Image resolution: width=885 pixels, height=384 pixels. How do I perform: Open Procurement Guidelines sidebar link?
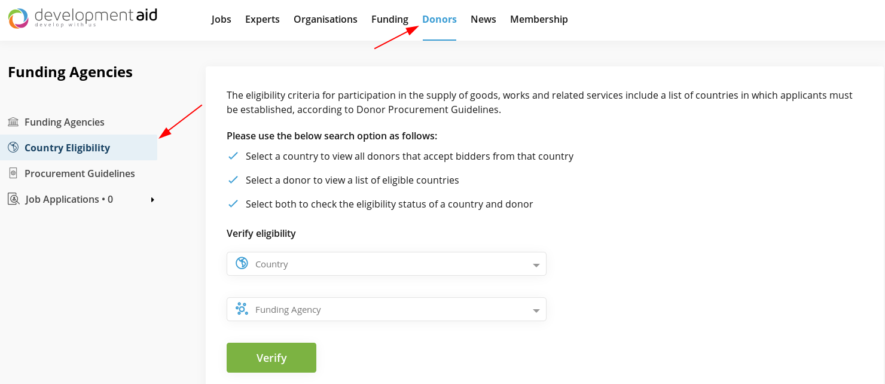tap(80, 173)
